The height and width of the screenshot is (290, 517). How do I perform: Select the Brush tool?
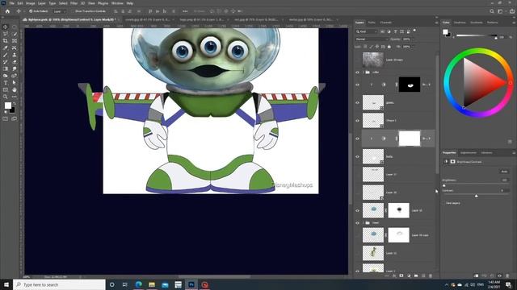[x=6, y=55]
